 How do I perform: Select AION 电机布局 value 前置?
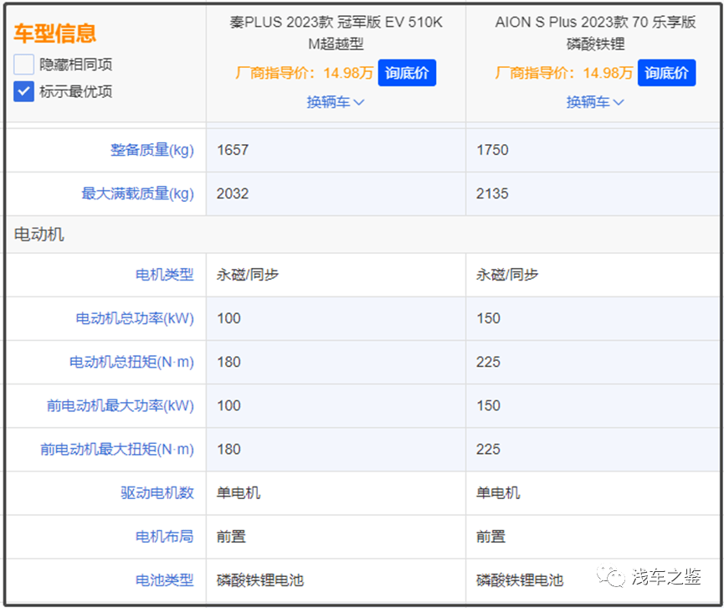tap(490, 536)
